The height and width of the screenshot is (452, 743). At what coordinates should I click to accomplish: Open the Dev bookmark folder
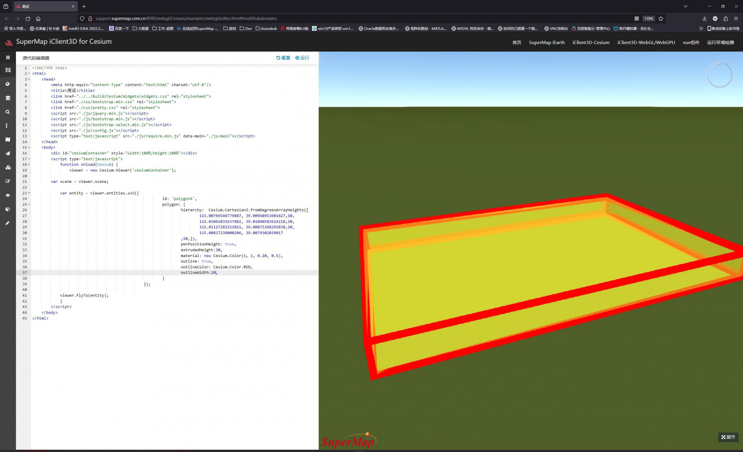[246, 29]
